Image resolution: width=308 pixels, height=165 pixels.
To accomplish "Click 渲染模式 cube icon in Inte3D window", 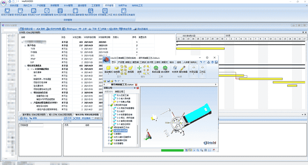I will pyautogui.click(x=108, y=68).
